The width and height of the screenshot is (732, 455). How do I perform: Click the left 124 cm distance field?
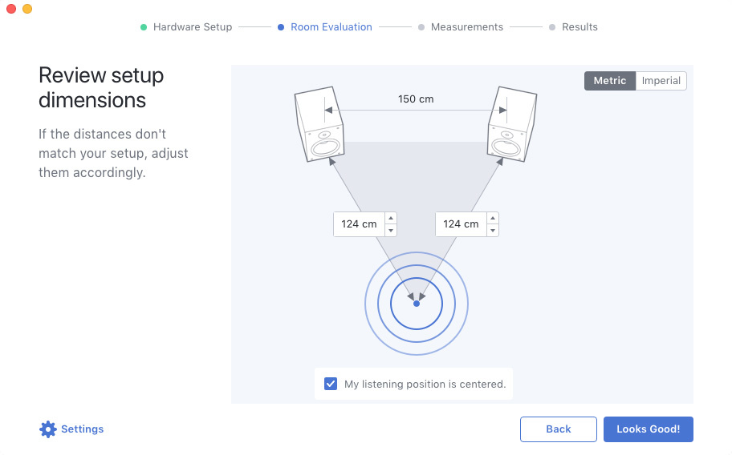pyautogui.click(x=359, y=224)
